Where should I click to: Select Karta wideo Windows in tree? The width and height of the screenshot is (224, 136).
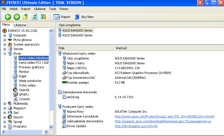tap(34, 58)
